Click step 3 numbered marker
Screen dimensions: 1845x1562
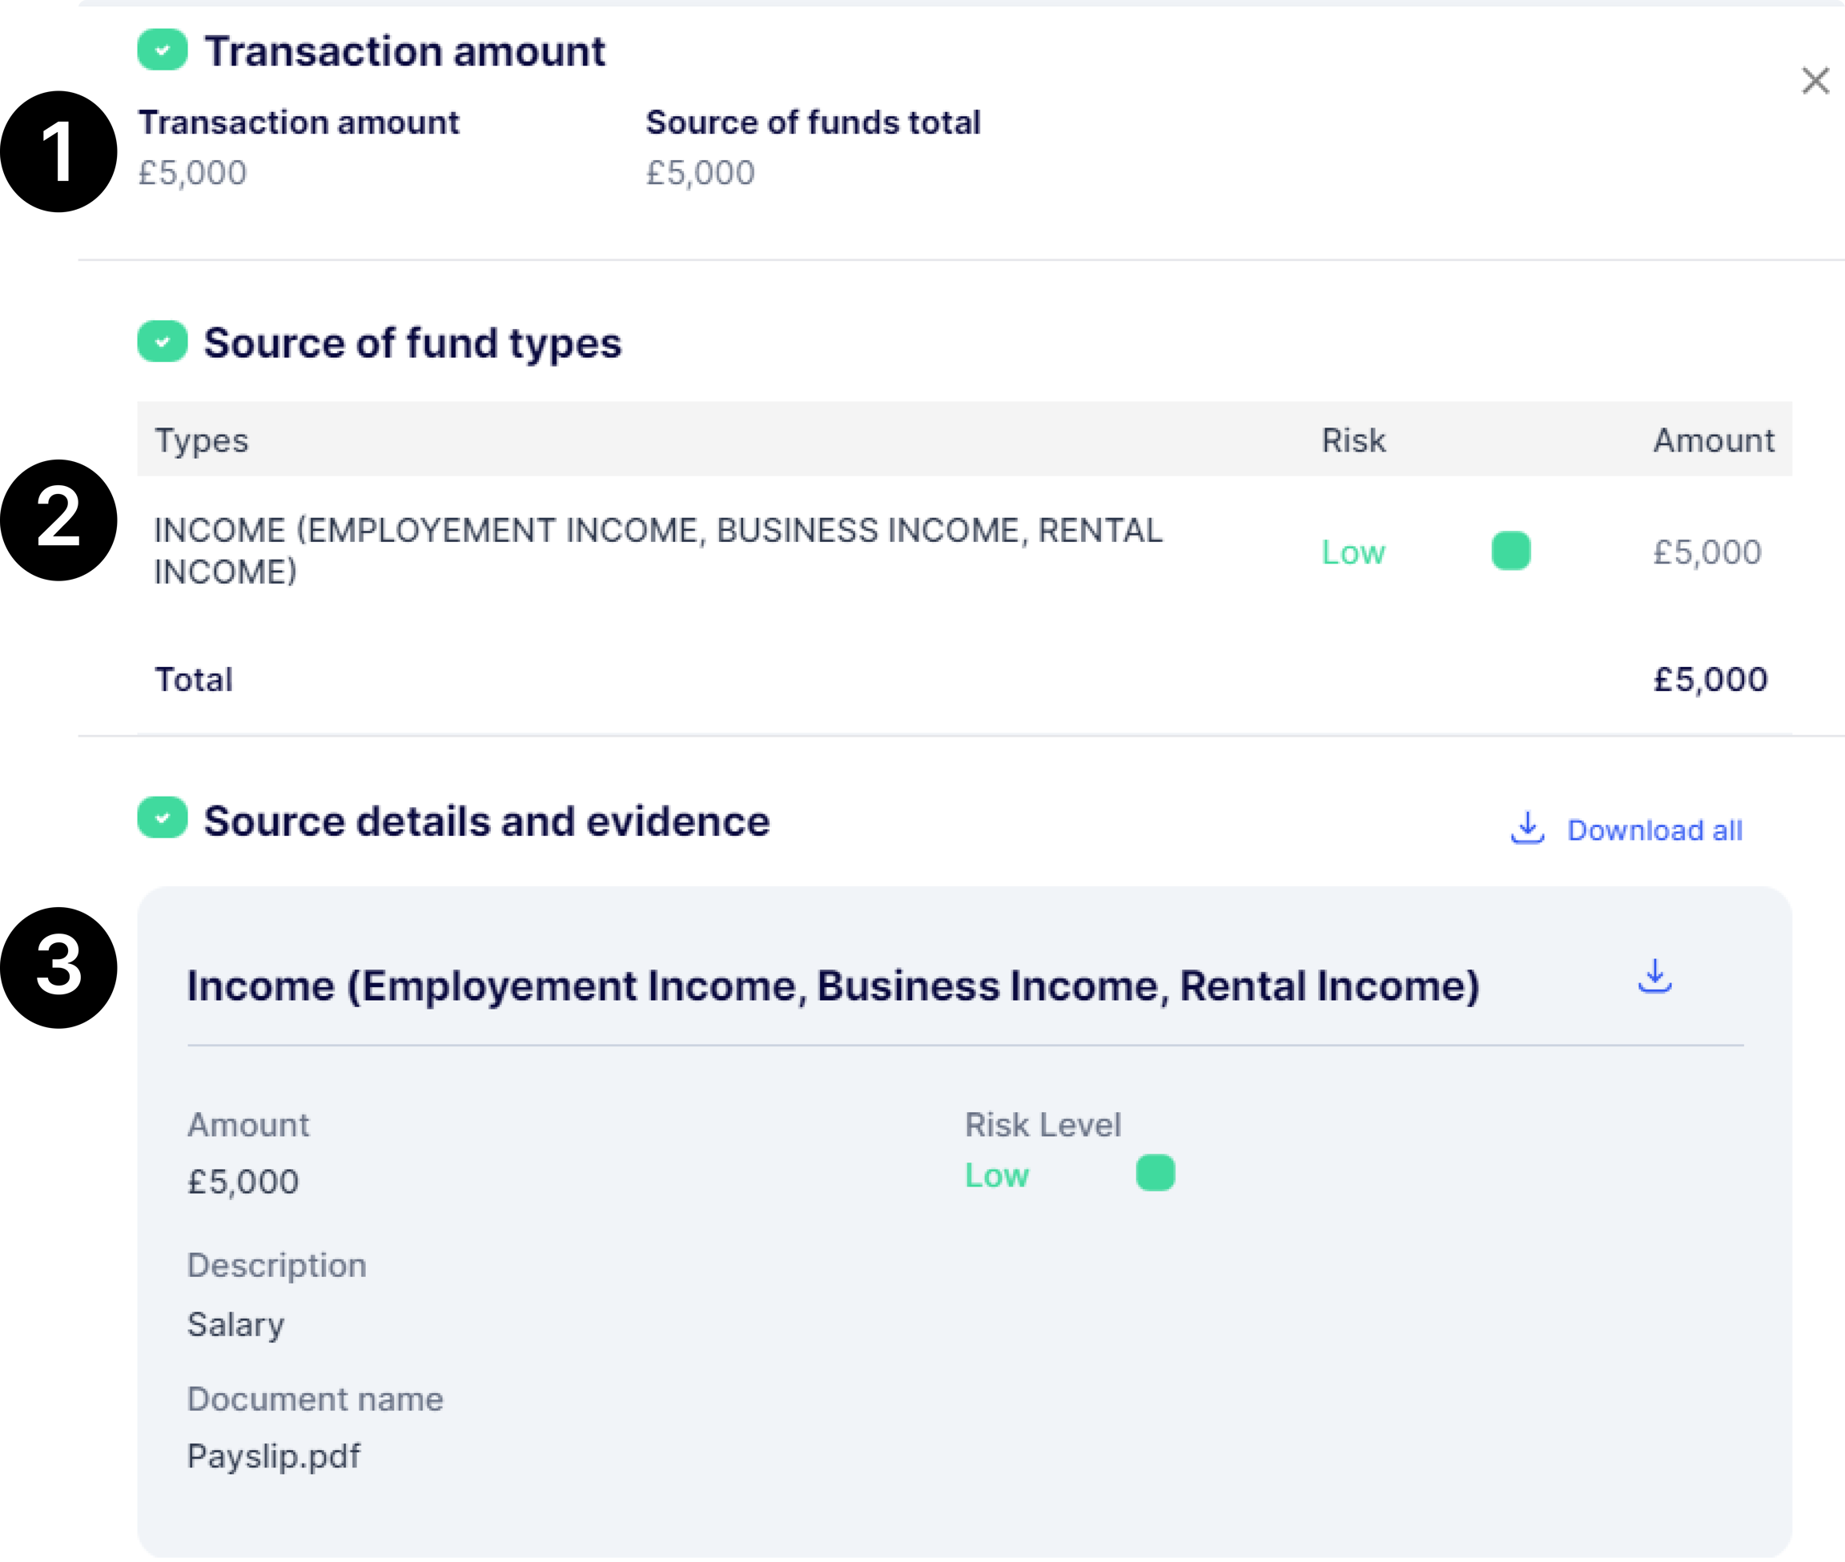point(58,966)
